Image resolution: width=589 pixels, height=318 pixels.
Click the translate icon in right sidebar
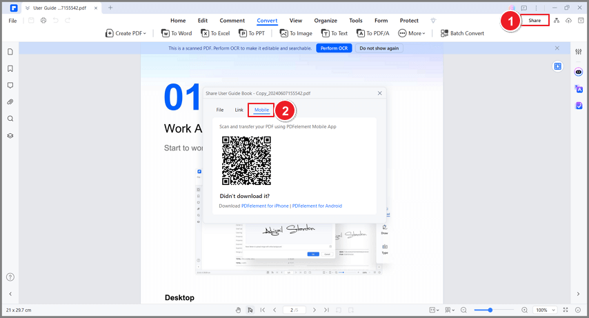click(x=579, y=89)
